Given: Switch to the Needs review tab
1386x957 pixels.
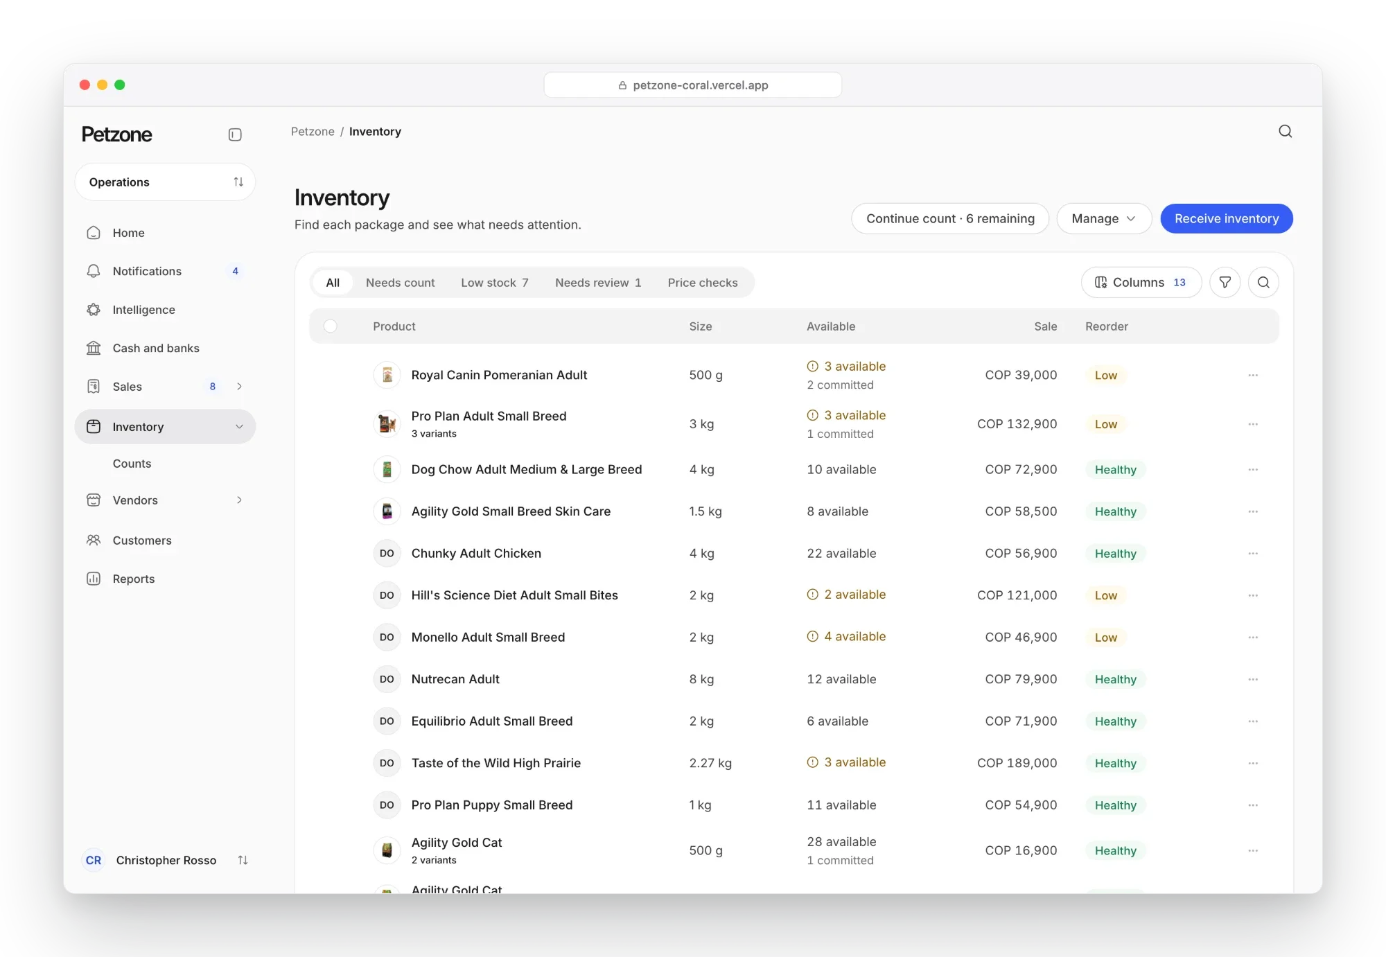Looking at the screenshot, I should [x=598, y=283].
